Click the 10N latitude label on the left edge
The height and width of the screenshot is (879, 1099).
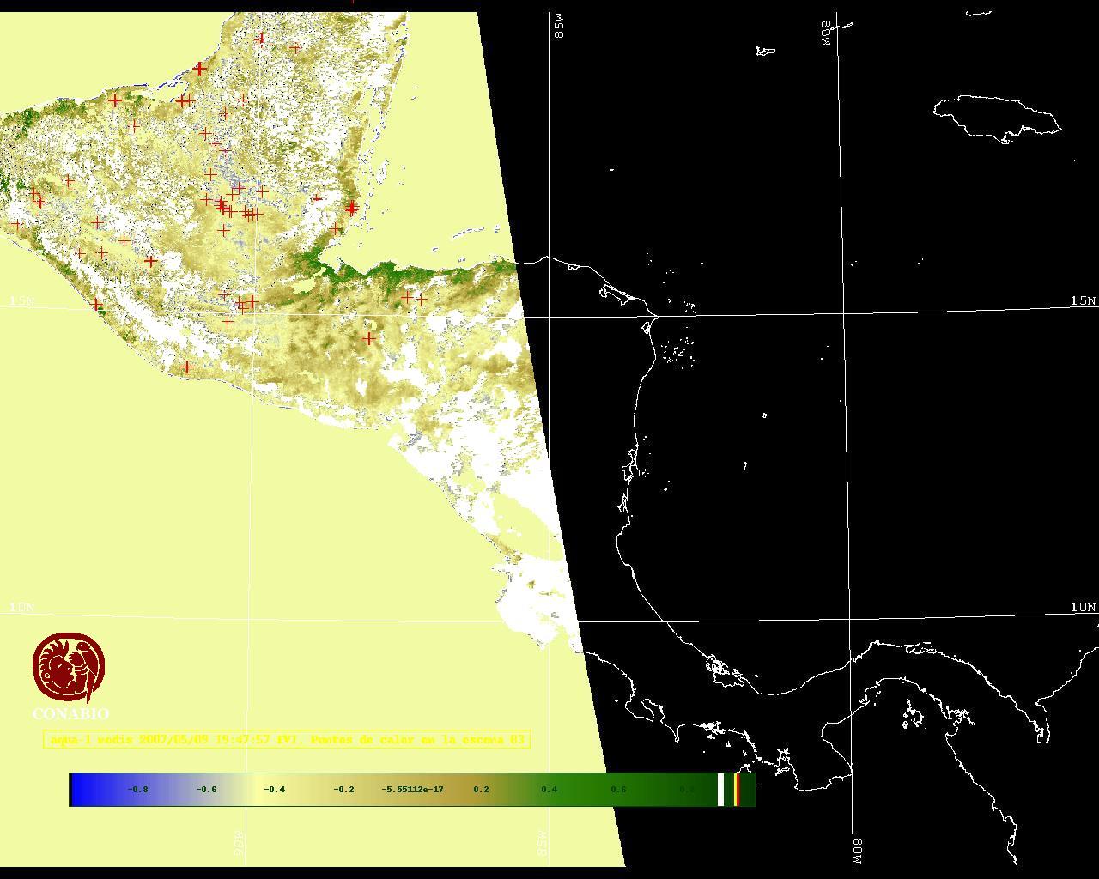click(x=22, y=607)
